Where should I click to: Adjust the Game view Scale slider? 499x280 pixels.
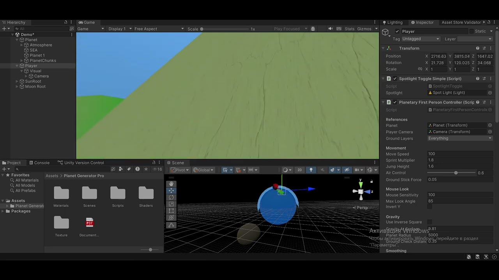pos(224,29)
